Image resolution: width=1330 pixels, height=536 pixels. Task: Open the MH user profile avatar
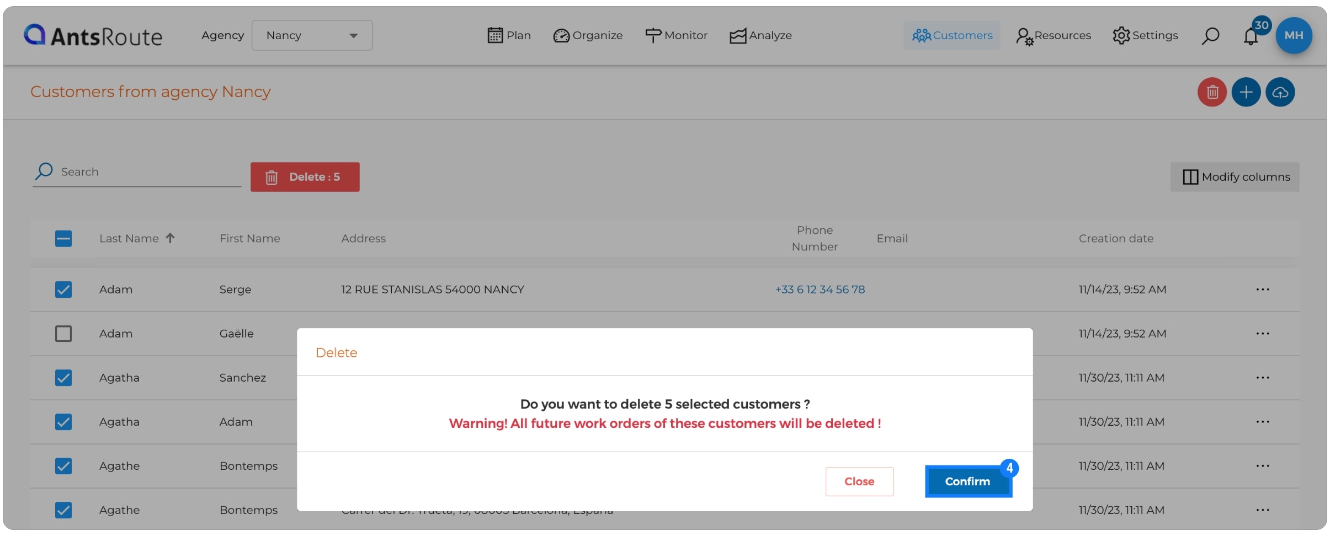(x=1294, y=35)
